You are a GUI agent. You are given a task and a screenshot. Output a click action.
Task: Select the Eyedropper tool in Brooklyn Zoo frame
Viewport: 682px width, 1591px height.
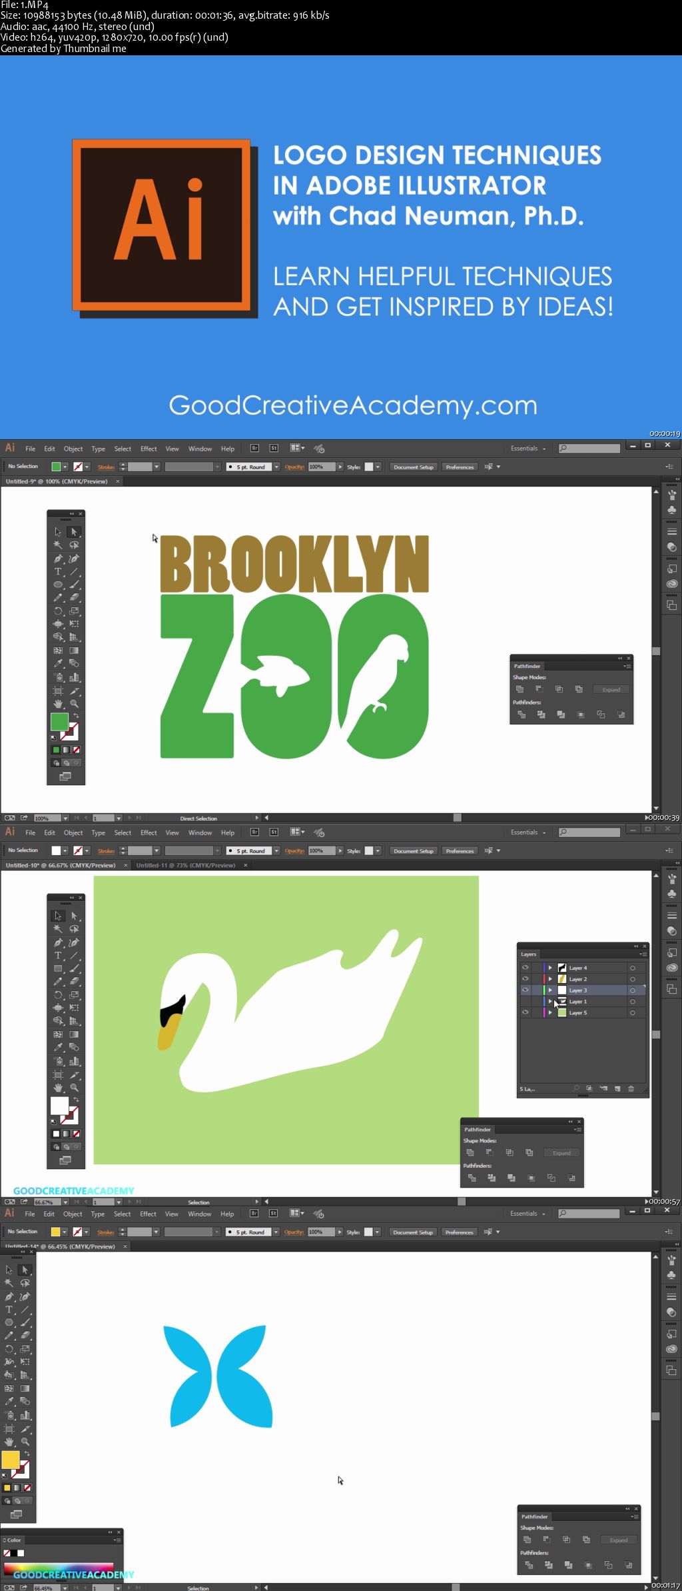[58, 663]
